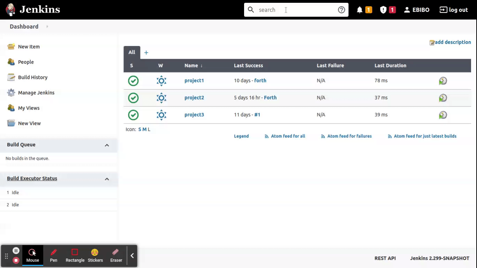Open project2 job page

coord(194,97)
